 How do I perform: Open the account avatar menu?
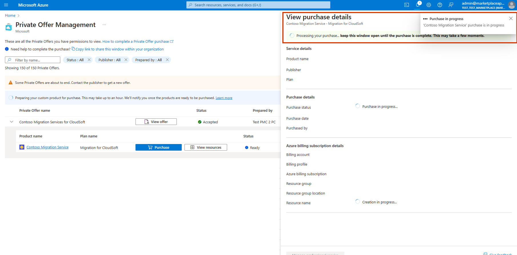[x=512, y=5]
